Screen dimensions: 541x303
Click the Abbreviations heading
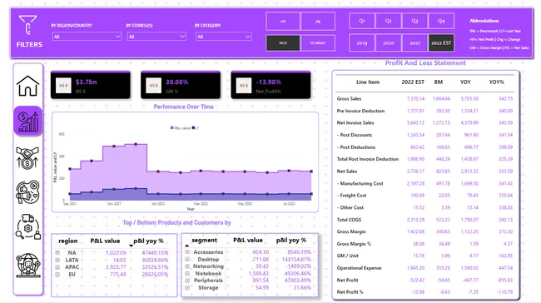pyautogui.click(x=484, y=21)
